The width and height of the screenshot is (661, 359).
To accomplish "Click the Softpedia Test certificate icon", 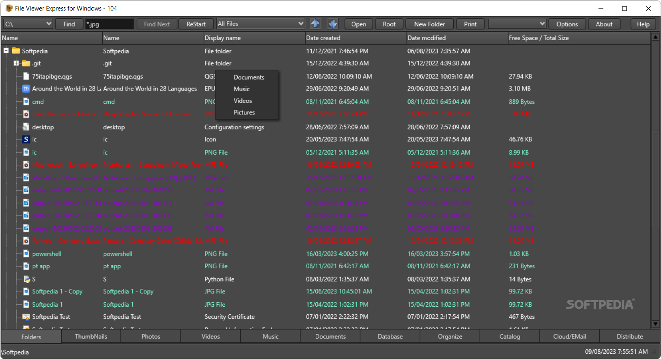I will click(26, 317).
